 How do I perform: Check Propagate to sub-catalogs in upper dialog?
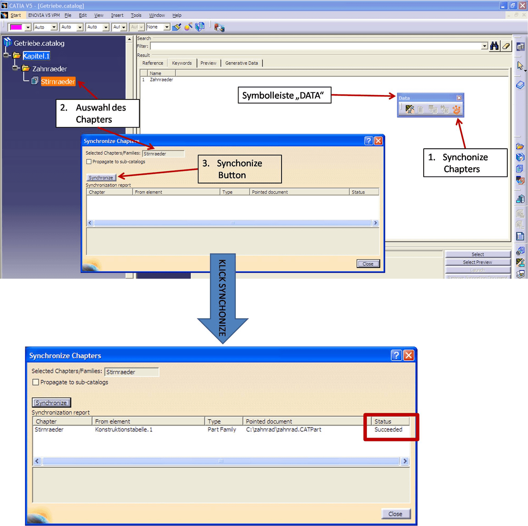tap(88, 162)
